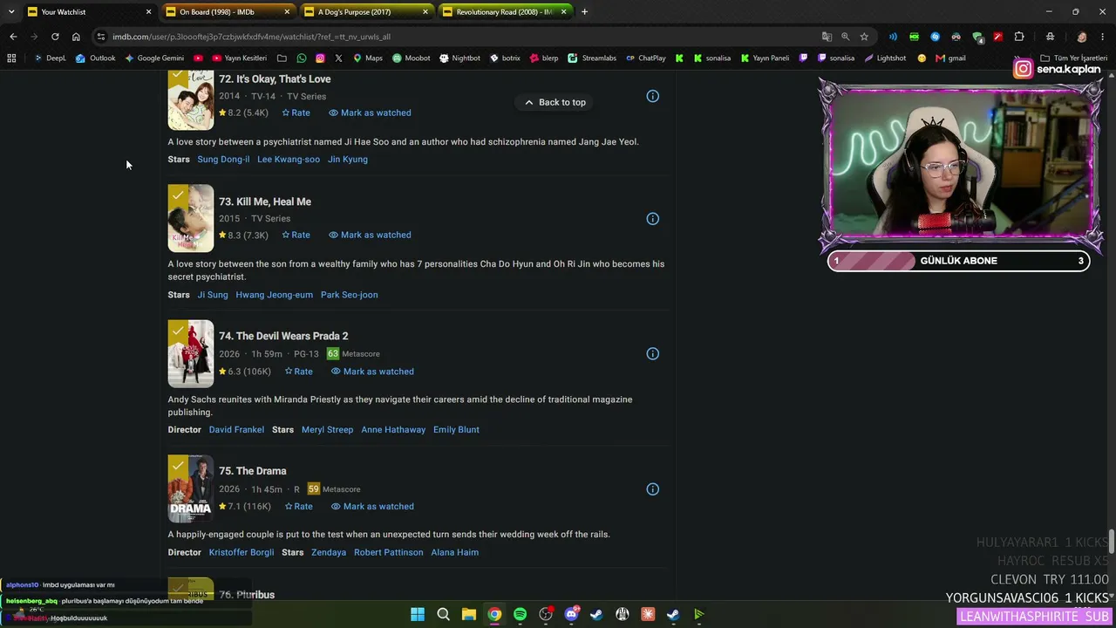Open the Streamlabs bookmark
The height and width of the screenshot is (628, 1116).
[x=592, y=58]
